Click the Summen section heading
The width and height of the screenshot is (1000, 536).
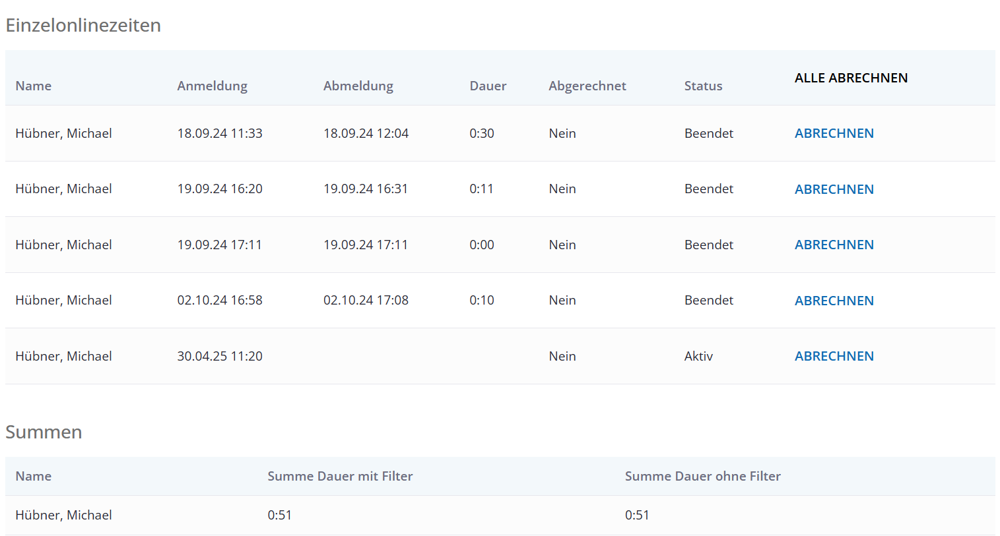point(44,432)
